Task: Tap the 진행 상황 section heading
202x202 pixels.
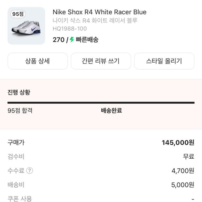Action: [x=19, y=92]
